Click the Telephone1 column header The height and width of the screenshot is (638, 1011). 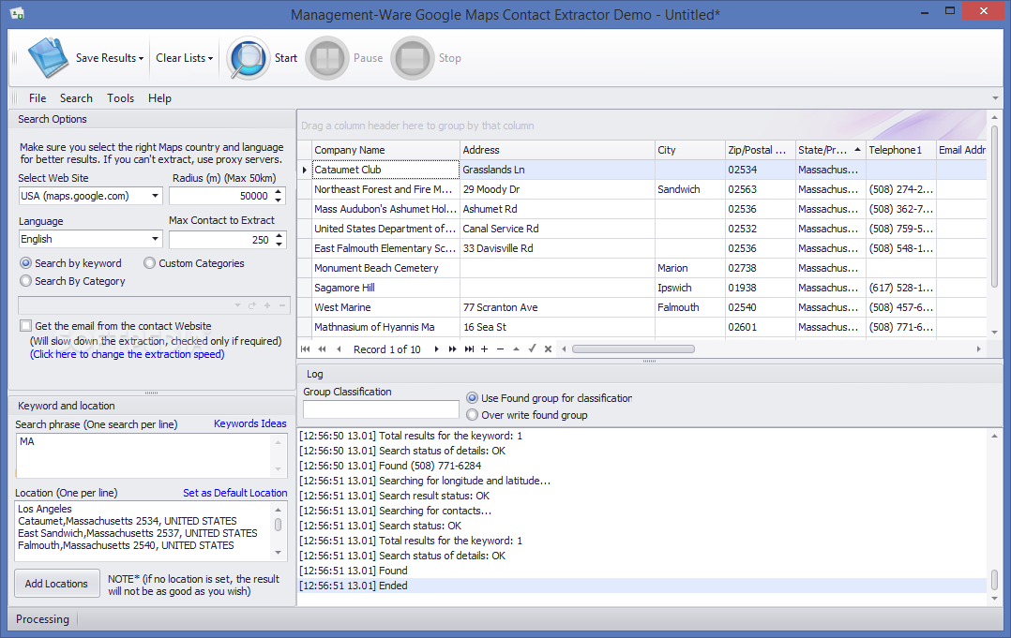(900, 149)
